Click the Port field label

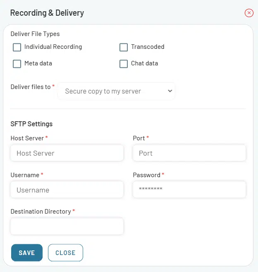click(139, 138)
